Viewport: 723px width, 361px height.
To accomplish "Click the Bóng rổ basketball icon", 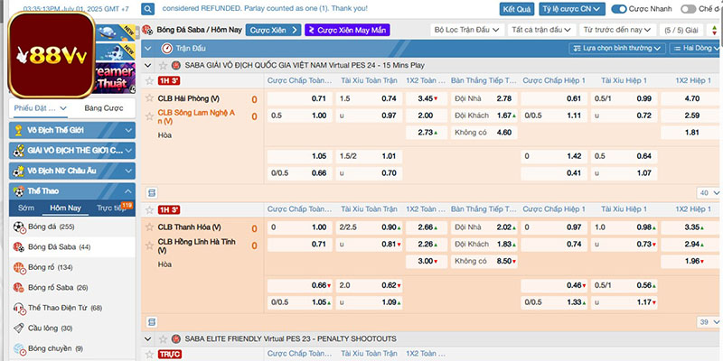I will pos(18,266).
